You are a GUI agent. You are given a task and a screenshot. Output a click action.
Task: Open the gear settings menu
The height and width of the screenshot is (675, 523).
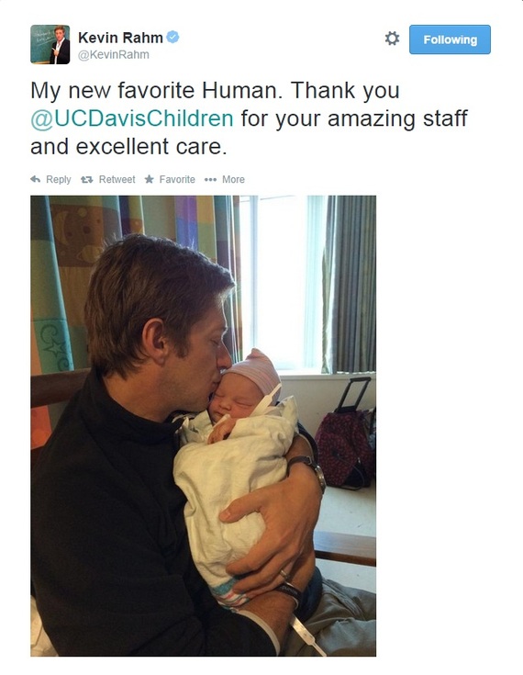[x=392, y=39]
